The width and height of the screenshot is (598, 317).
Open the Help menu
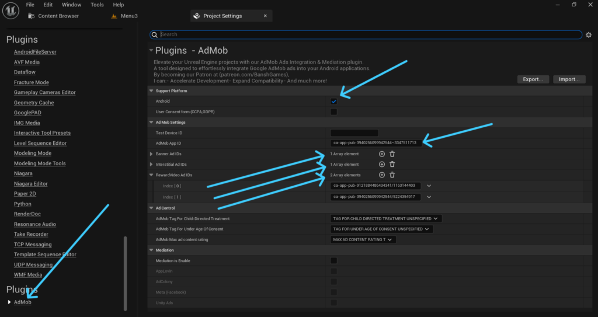pos(118,5)
